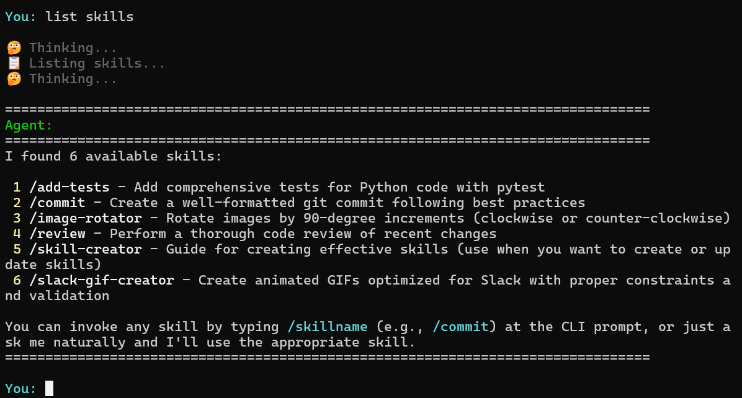Click the first thinking face emoji
Screen dimensions: 742x398
[x=14, y=48]
